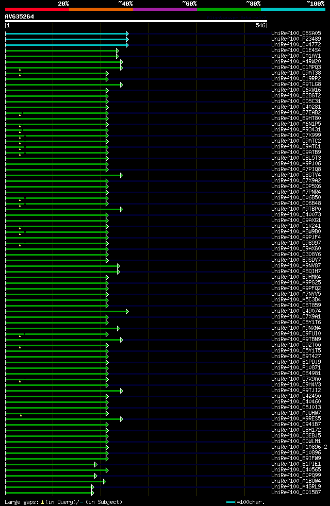Click the yellow gap marker in the UniRef100_Q06B50 row
Viewport: 330px width, 506px height.
click(20, 200)
